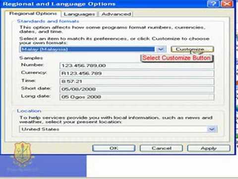Click the Apply button
Image resolution: width=238 pixels, height=179 pixels.
[209, 148]
